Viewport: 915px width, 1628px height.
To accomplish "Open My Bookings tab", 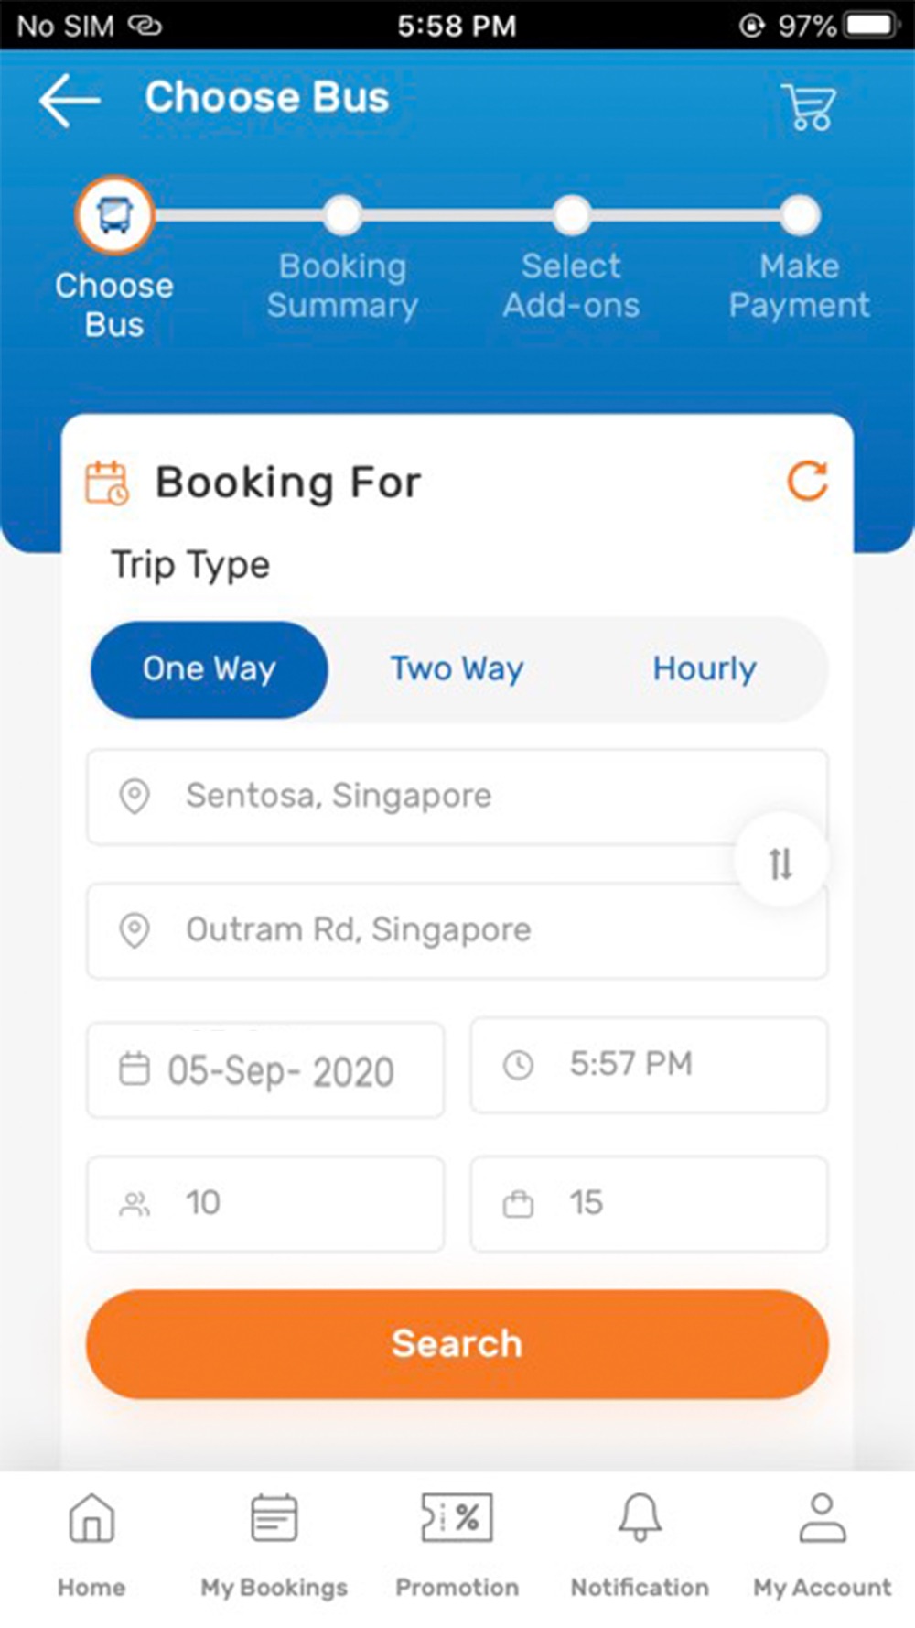I will [x=274, y=1519].
